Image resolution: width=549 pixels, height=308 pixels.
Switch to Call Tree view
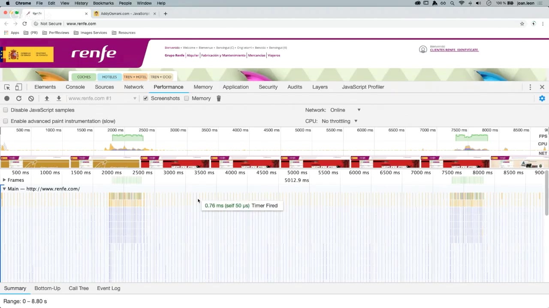(78, 288)
